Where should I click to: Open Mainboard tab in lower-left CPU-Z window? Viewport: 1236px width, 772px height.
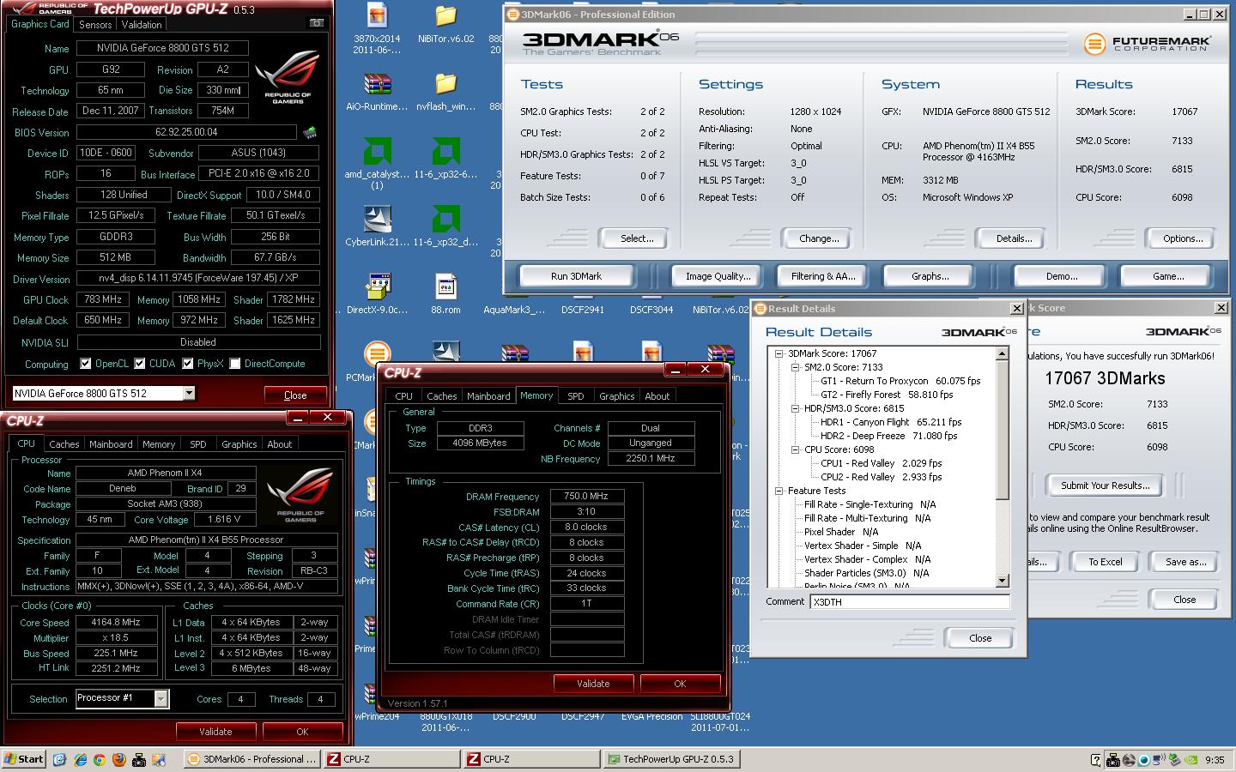111,444
